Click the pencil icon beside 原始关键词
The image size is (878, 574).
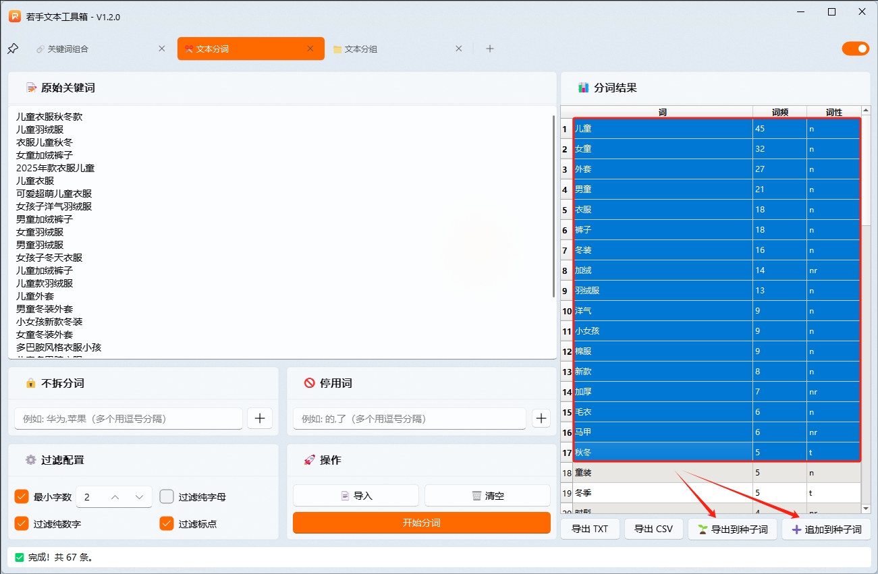point(30,87)
